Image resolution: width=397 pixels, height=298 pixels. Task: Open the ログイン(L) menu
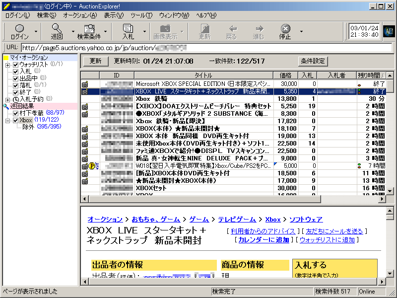(17, 15)
